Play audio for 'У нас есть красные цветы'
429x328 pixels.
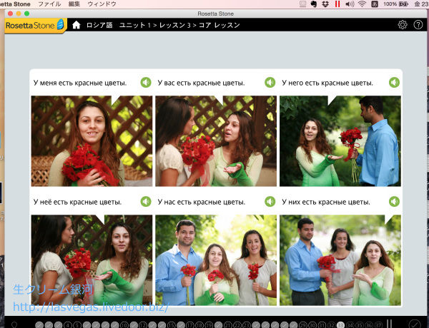pos(270,202)
